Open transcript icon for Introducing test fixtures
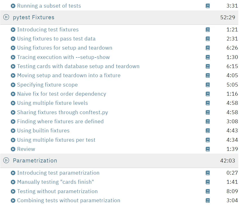Image resolution: width=239 pixels, height=205 pixels. pos(208,30)
